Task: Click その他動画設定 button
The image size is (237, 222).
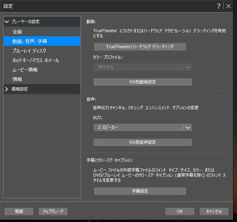Action: [143, 82]
